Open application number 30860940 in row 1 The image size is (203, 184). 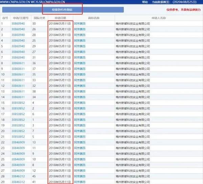coord(18,24)
